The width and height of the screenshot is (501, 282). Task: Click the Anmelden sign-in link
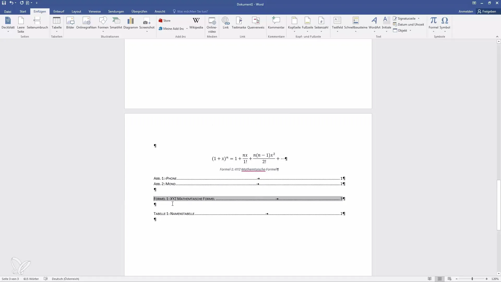pyautogui.click(x=466, y=11)
